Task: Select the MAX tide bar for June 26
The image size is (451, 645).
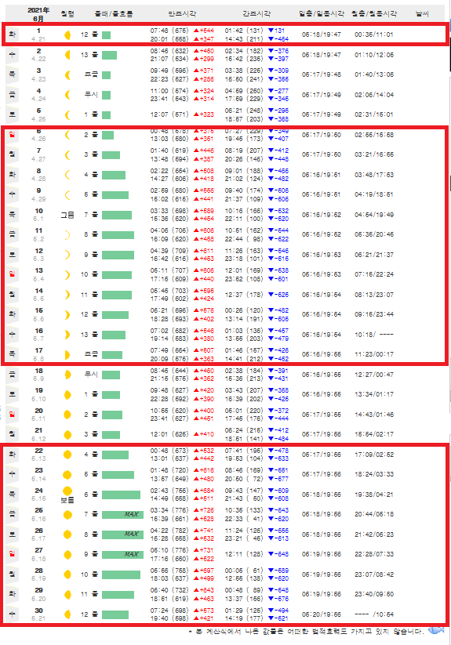Action: point(122,534)
